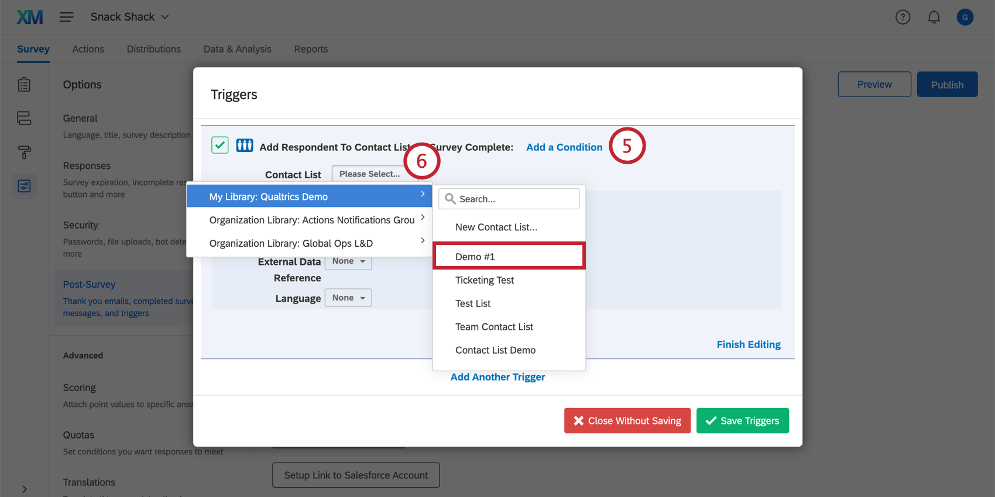Switch to the Actions tab
The width and height of the screenshot is (995, 497).
tap(88, 49)
